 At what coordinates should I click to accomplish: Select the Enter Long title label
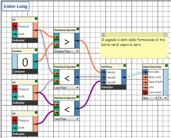point(16,6)
